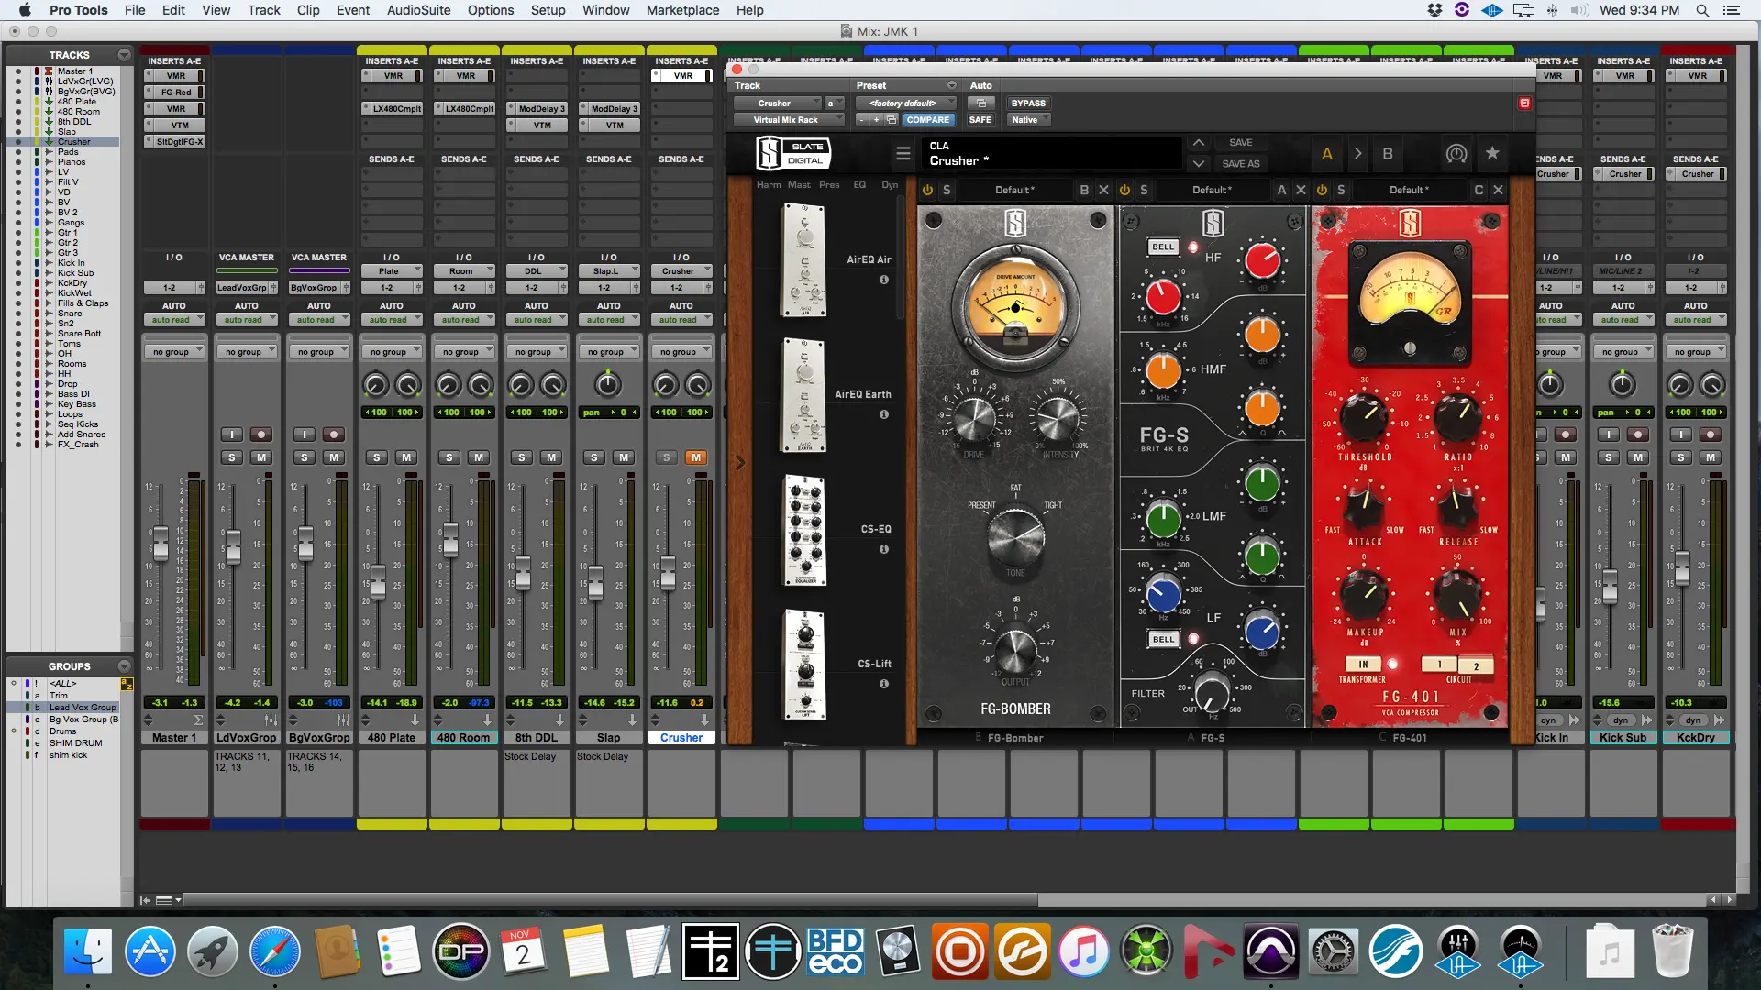Click the Master 1 volume fader
The width and height of the screenshot is (1761, 990).
[161, 543]
